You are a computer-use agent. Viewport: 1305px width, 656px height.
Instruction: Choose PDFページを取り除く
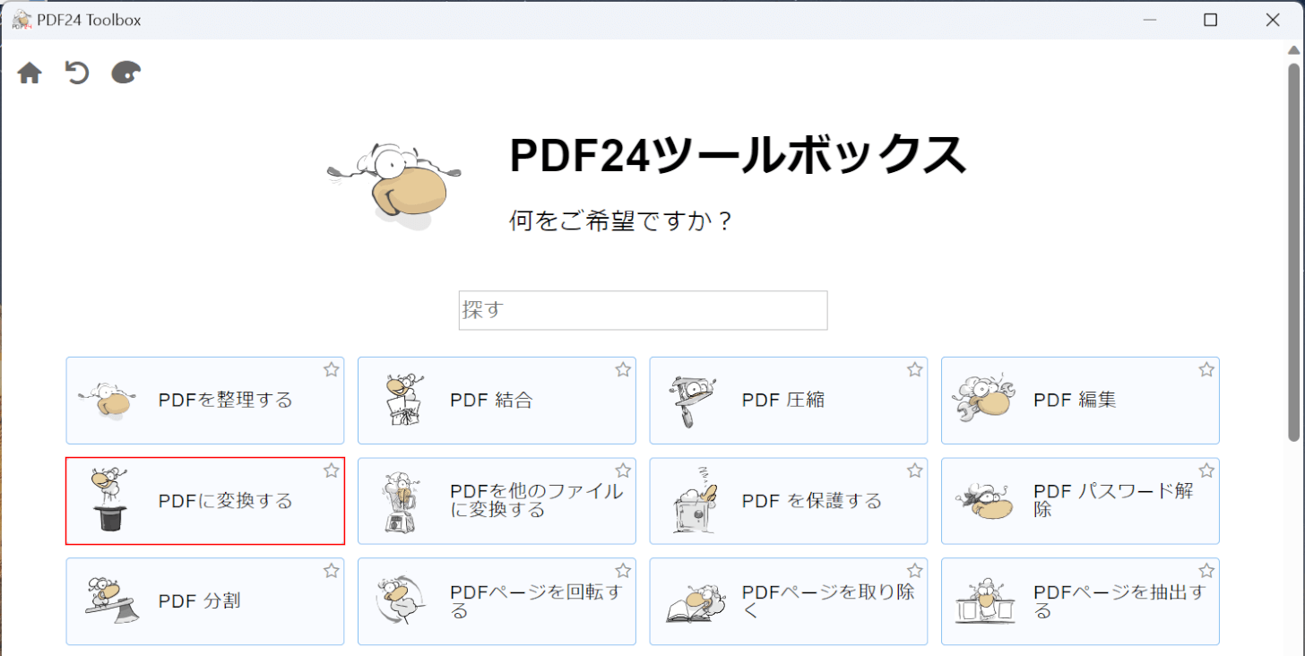click(788, 601)
